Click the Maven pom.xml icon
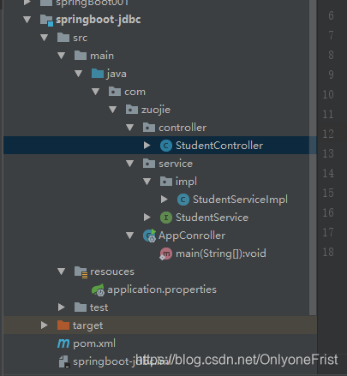This screenshot has height=376, width=347. point(63,343)
